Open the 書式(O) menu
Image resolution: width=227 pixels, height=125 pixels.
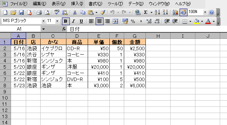tap(95, 4)
